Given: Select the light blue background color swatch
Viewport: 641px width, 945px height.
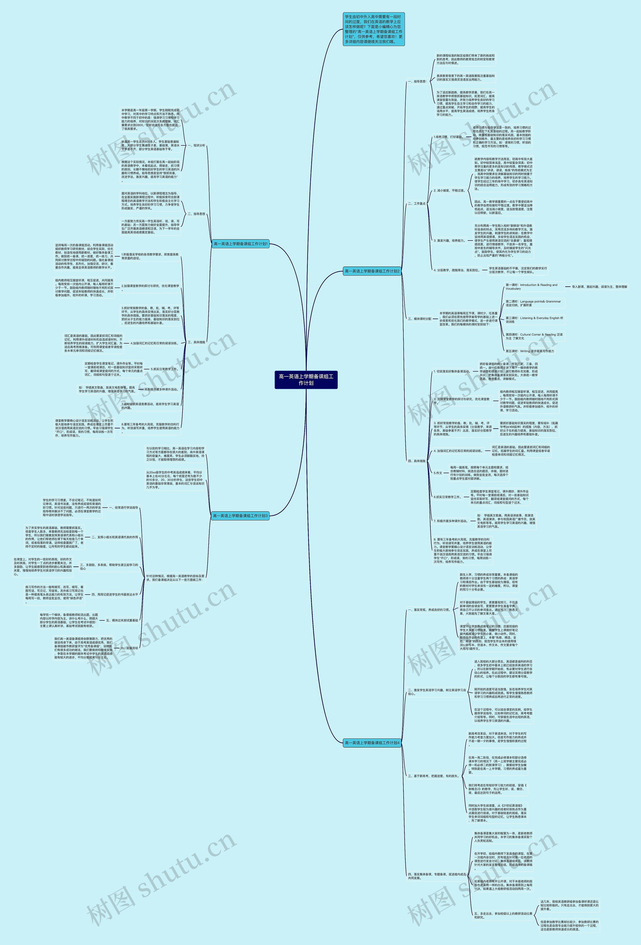Looking at the screenshot, I should pyautogui.click(x=36, y=36).
